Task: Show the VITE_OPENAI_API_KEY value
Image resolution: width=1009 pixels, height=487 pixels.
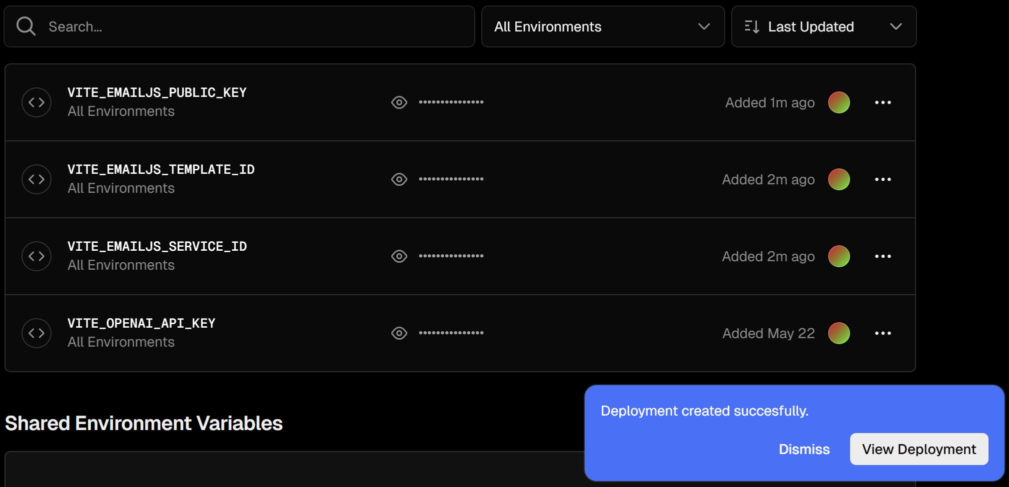Action: point(399,333)
